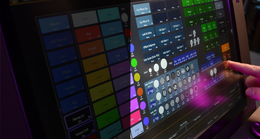The image size is (260, 139).
Task: Tap the green Guitar button
Action: click(x=191, y=22)
